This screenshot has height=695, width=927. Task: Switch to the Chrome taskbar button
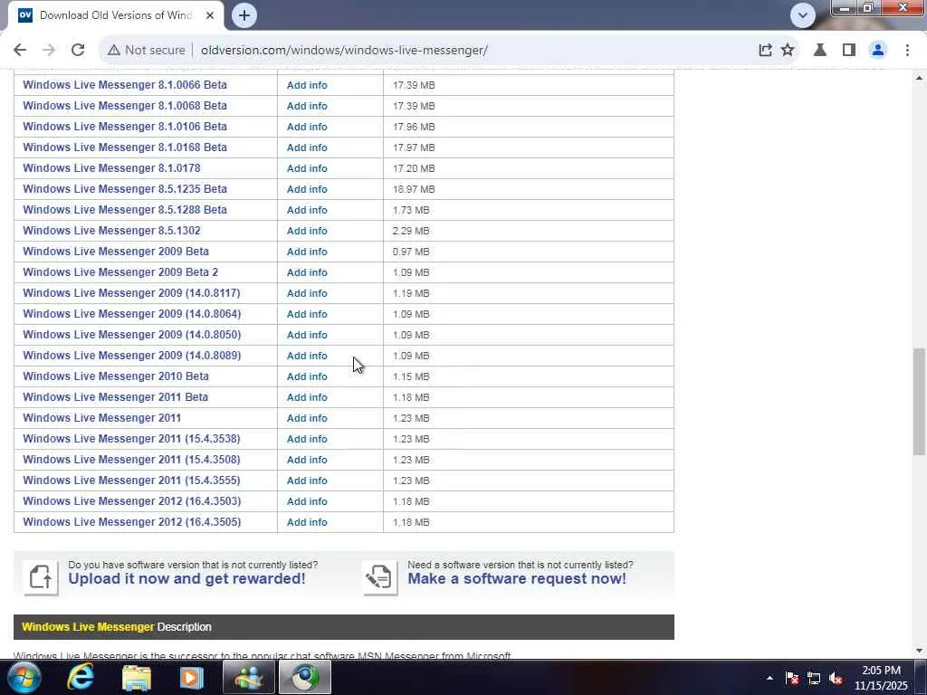pos(305,677)
